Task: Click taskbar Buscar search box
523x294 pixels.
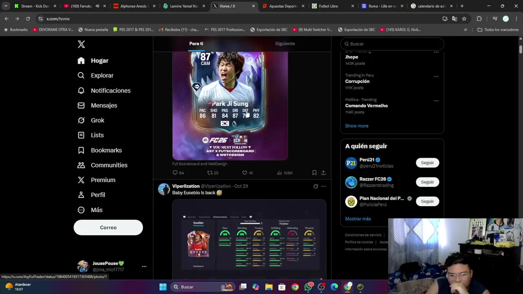Action: 203,287
